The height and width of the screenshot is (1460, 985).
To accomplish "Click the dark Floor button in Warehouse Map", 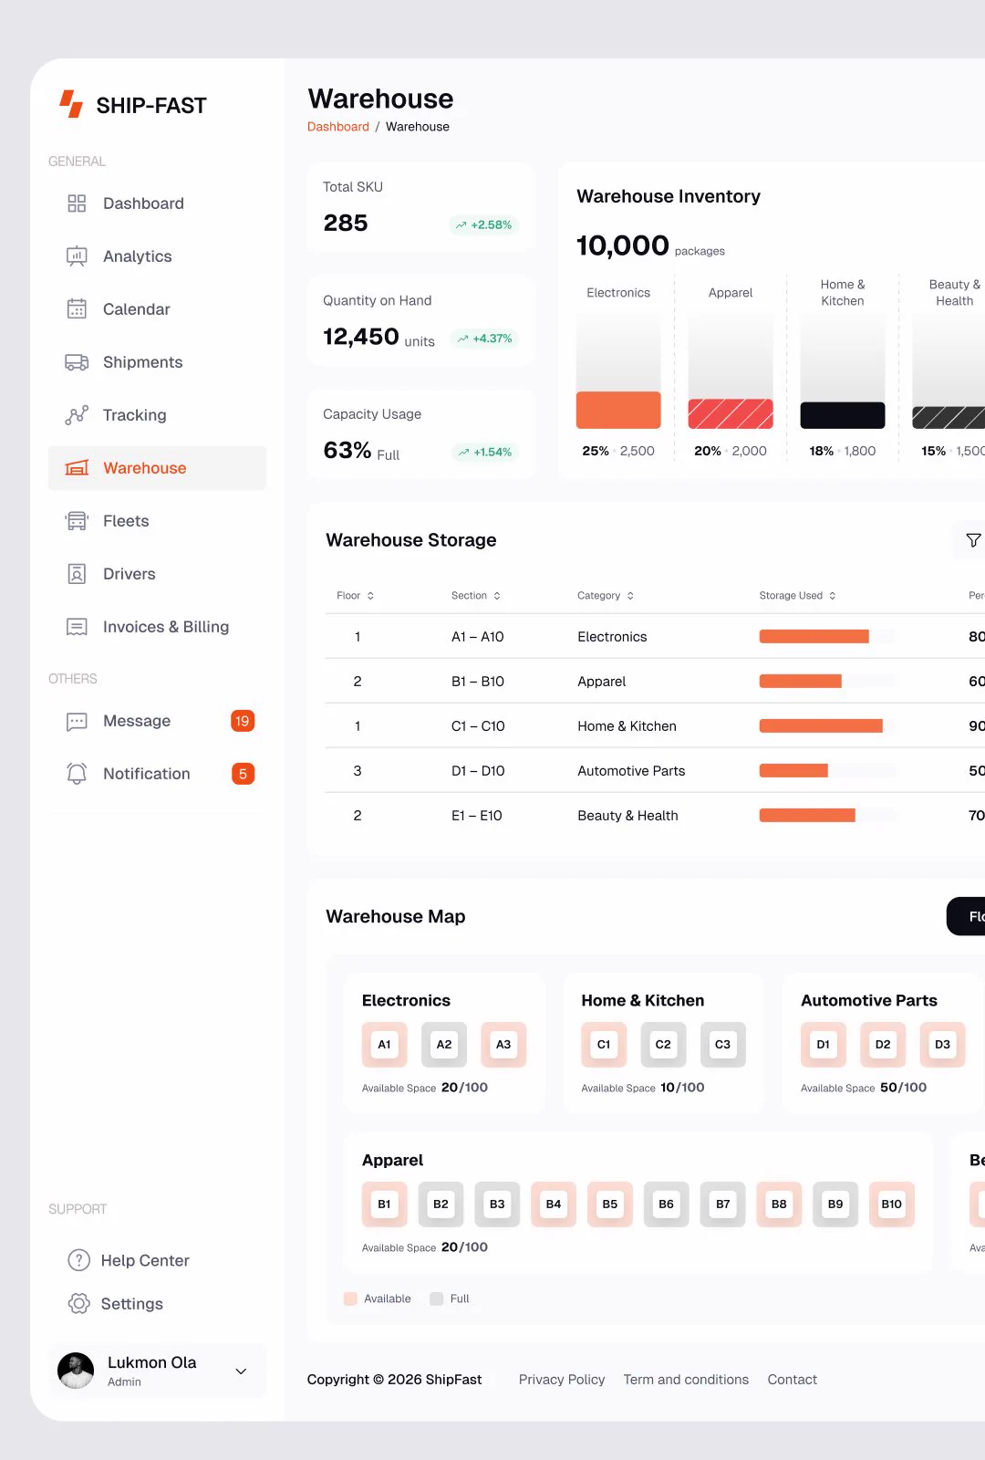I will [966, 916].
